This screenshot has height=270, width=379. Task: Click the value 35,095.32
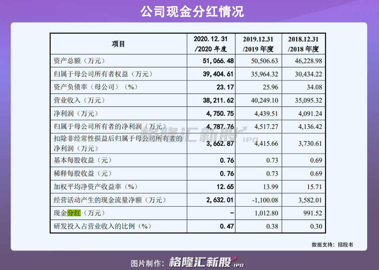(308, 101)
